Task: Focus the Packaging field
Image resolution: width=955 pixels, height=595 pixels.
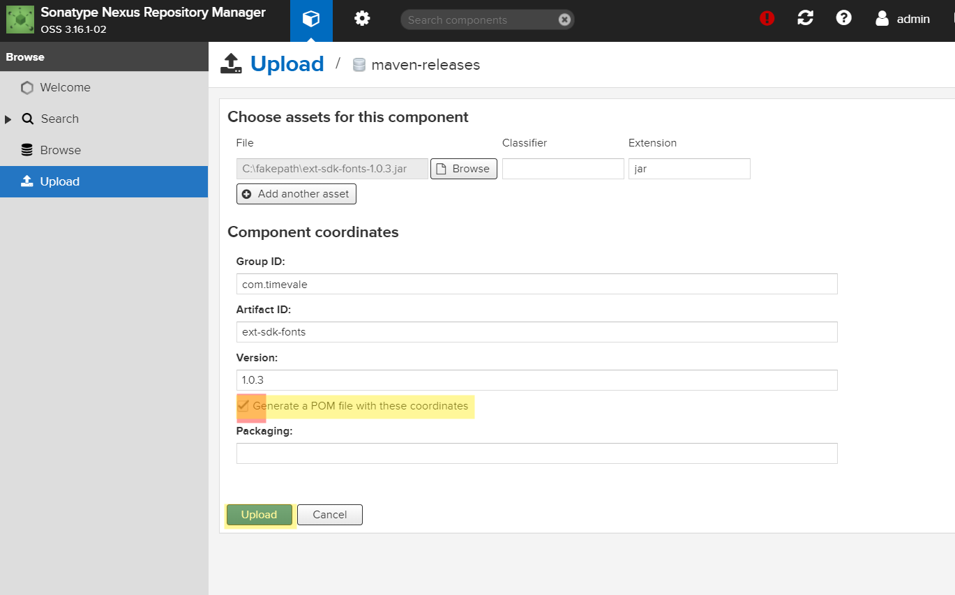Action: (x=536, y=453)
